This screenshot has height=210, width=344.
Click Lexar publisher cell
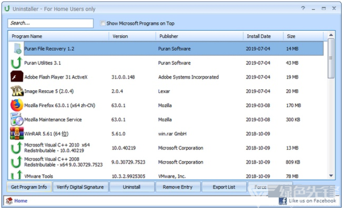[x=164, y=91]
